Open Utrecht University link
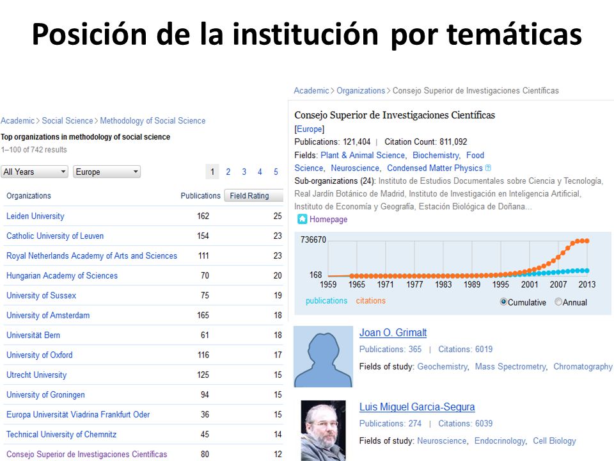Viewport: 614px width, 461px height. 36,375
